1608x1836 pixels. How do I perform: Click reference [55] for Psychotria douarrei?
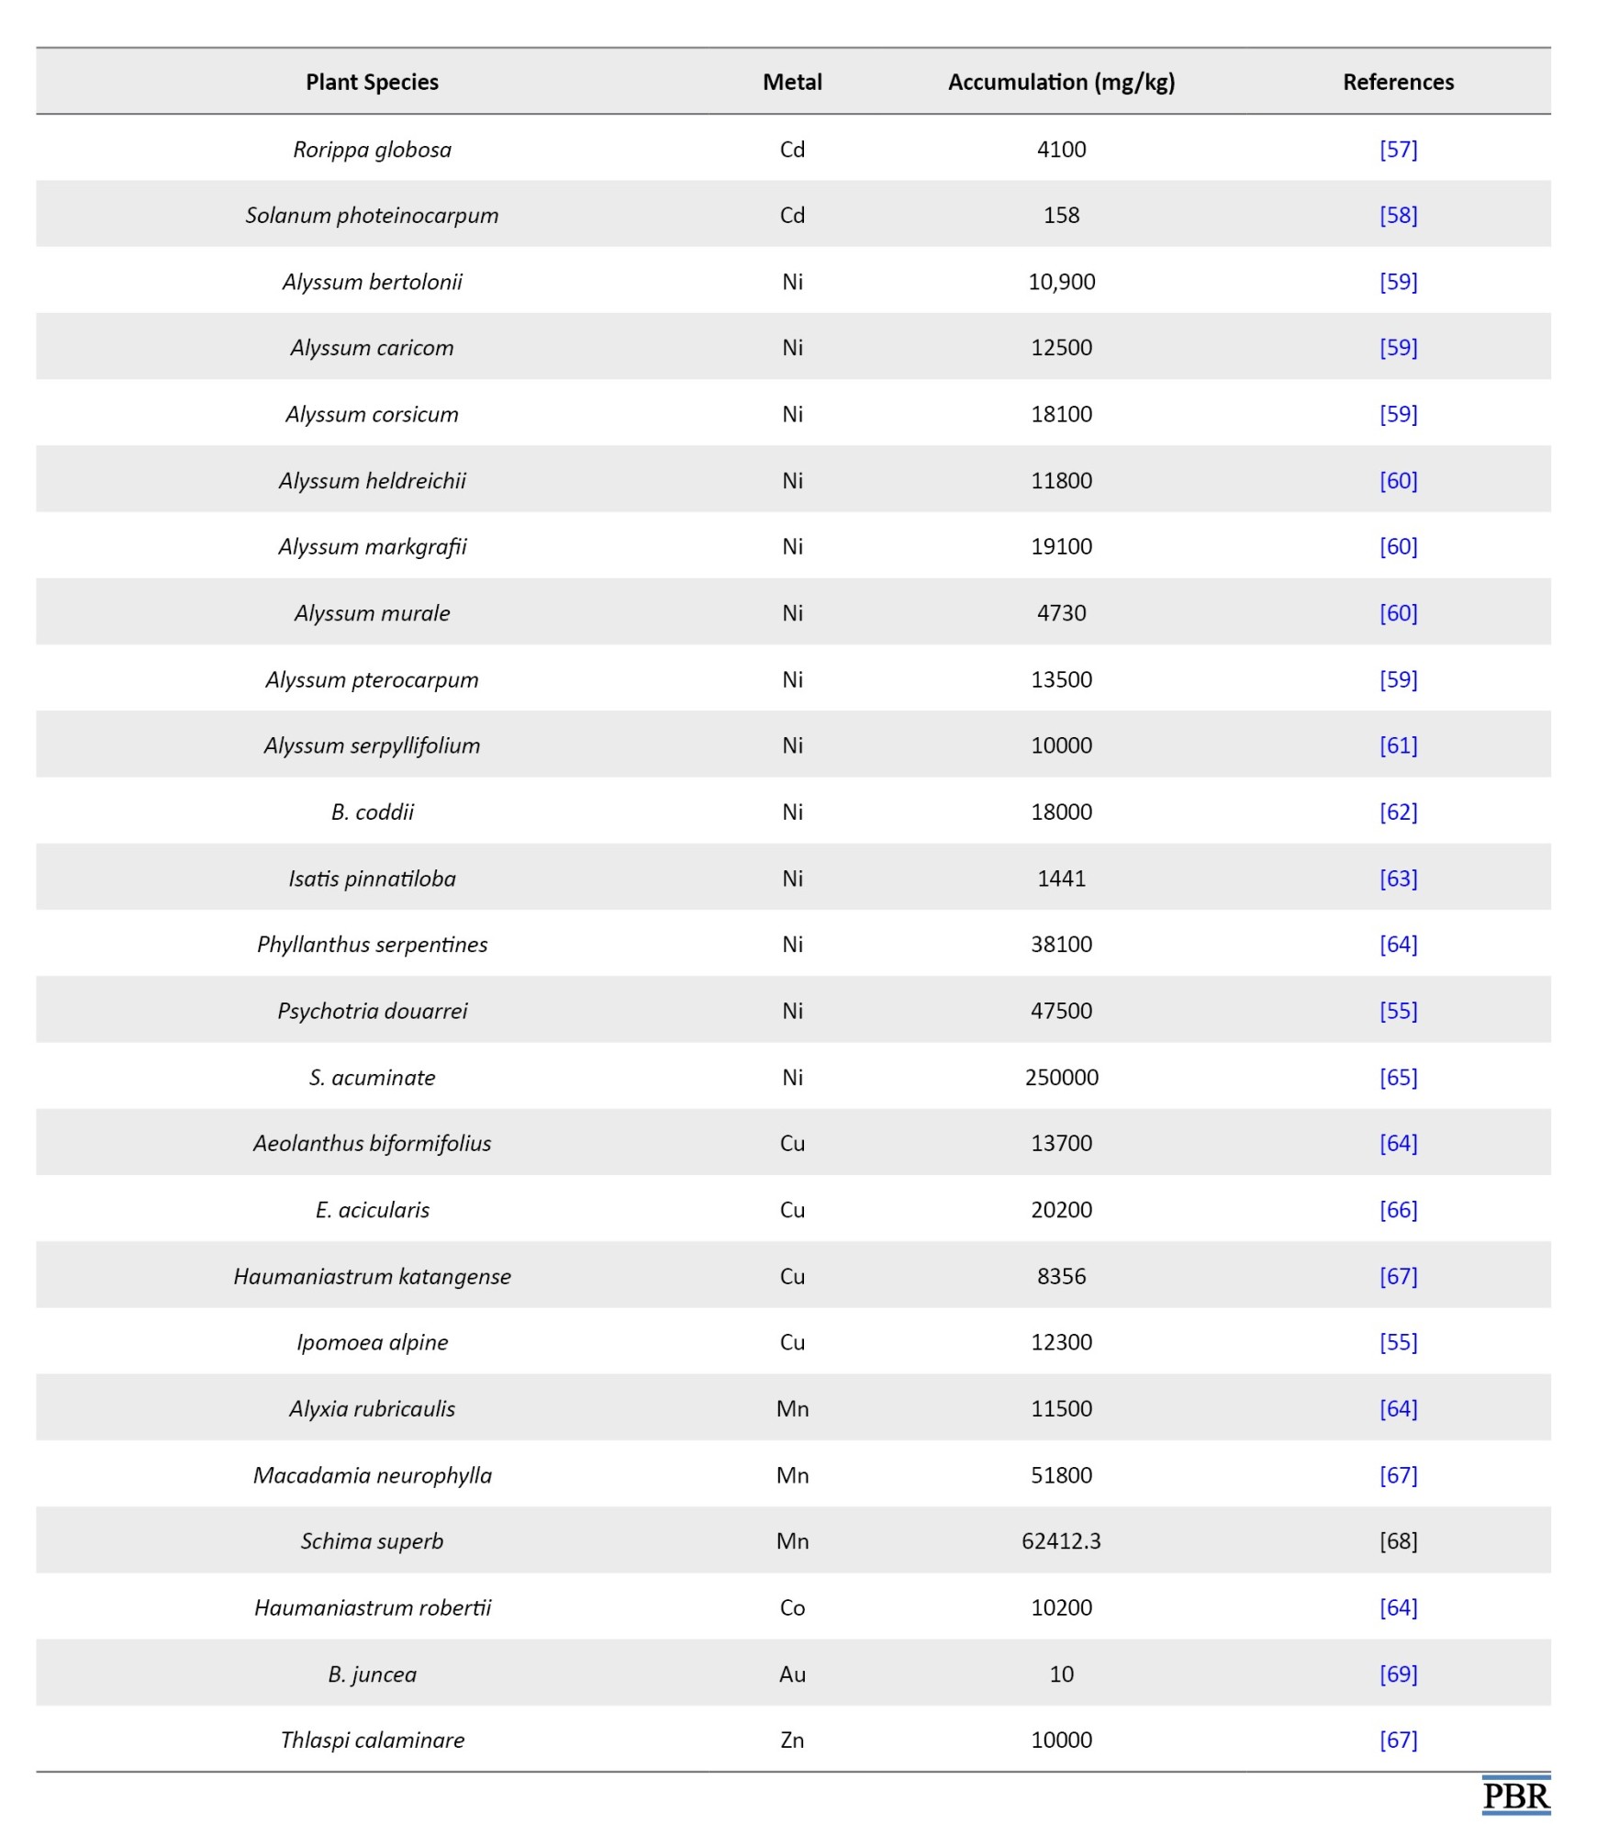pos(1398,1011)
